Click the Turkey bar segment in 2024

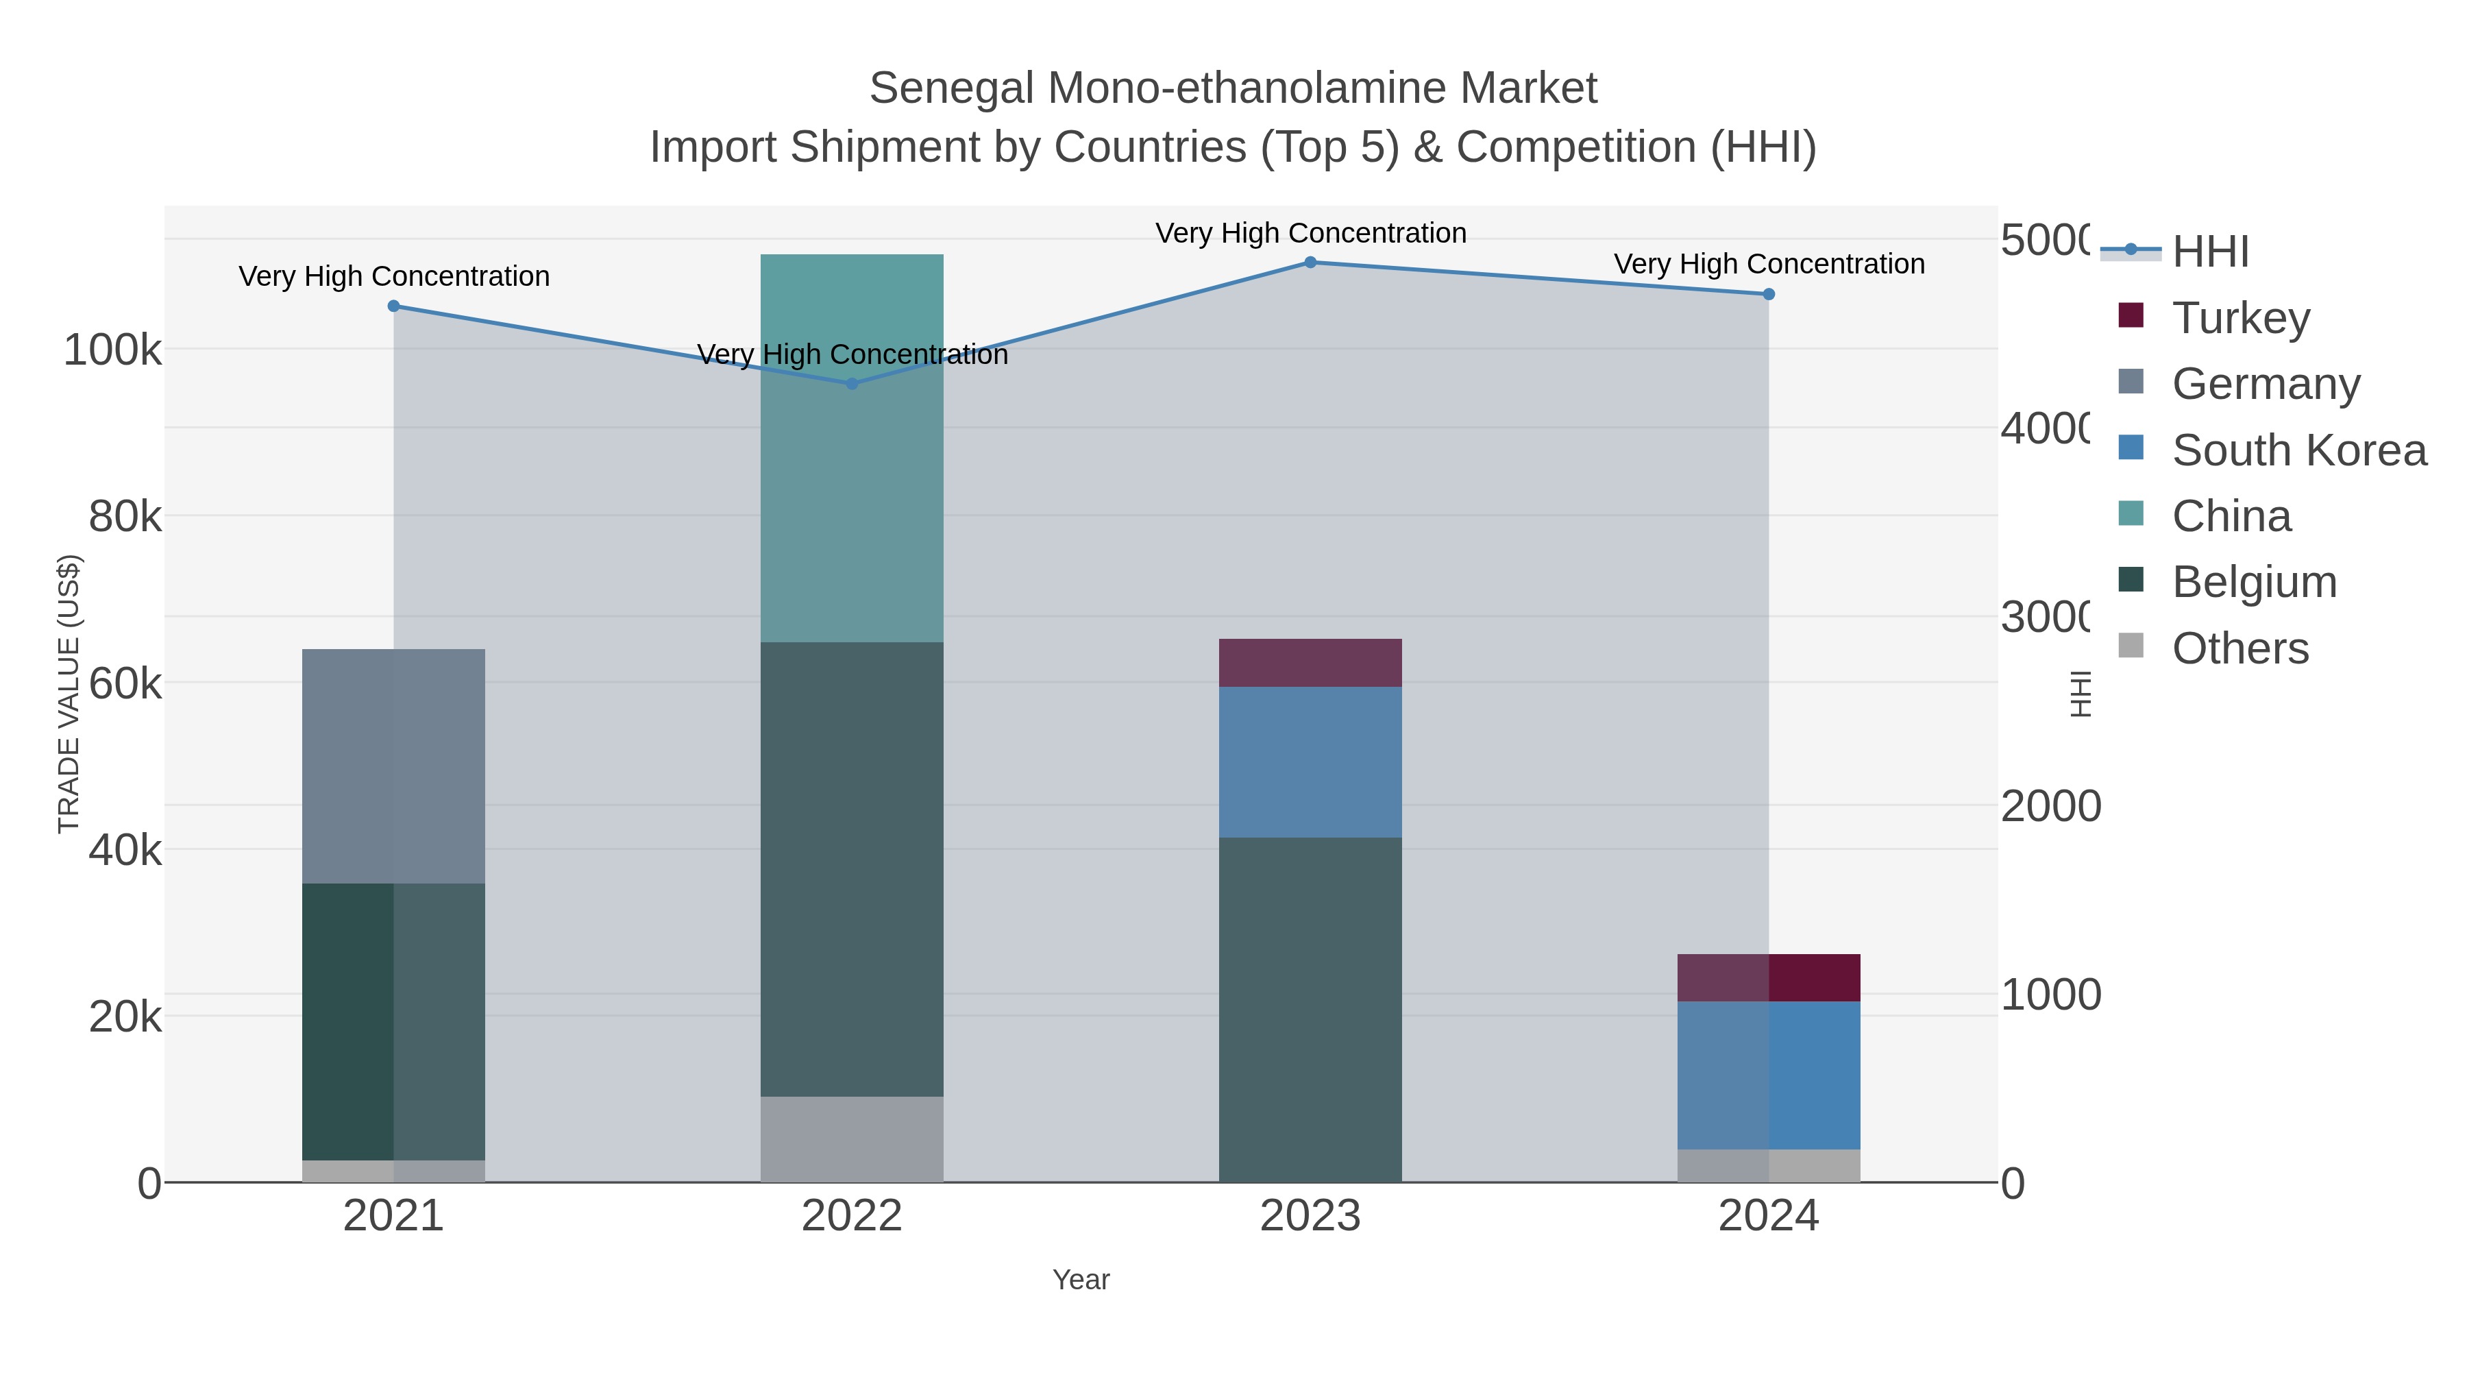click(1769, 978)
